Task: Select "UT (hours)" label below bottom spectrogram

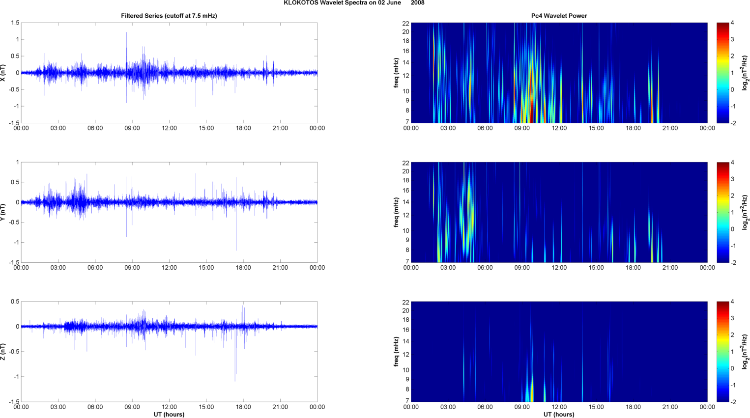Action: click(x=559, y=415)
